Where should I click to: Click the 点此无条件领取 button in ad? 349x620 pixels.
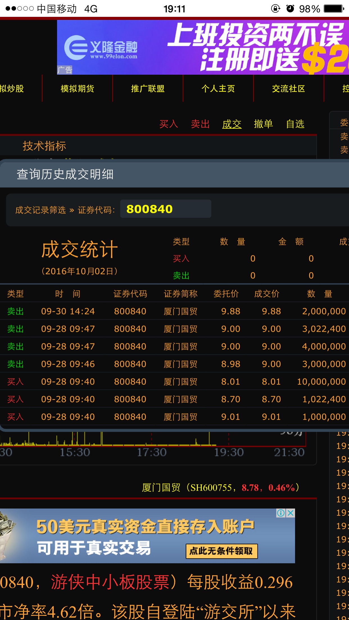[x=221, y=551]
